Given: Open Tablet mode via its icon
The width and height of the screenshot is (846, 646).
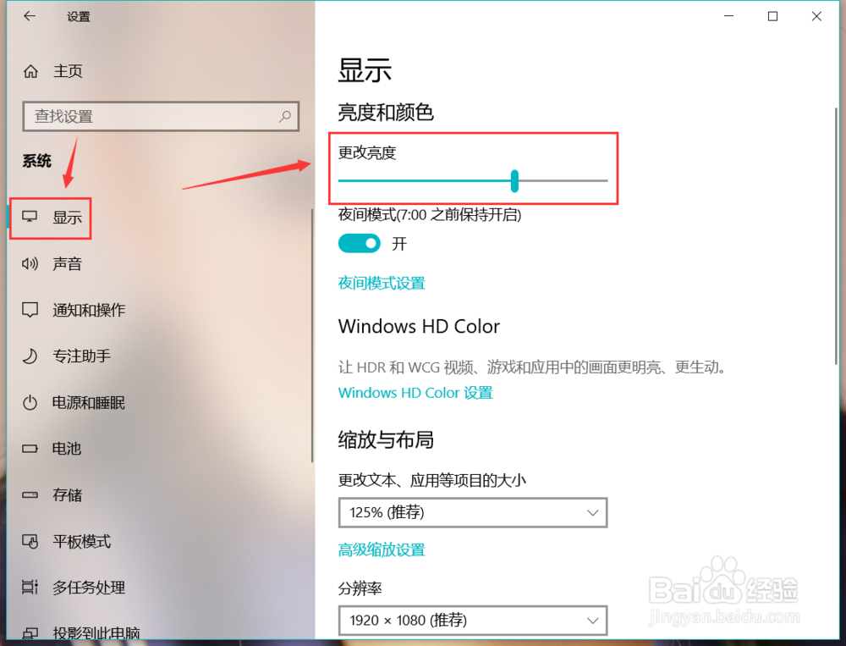Looking at the screenshot, I should pos(30,541).
